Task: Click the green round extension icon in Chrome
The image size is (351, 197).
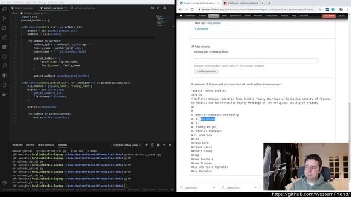Action: [x=333, y=10]
